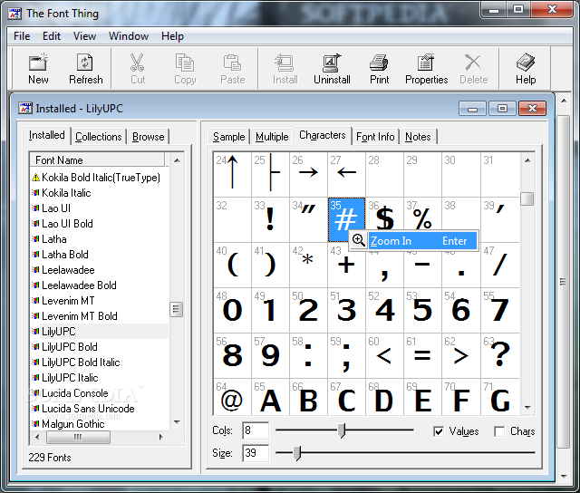Screen dimensions: 580x493
Task: Open the File menu
Action: tap(22, 36)
